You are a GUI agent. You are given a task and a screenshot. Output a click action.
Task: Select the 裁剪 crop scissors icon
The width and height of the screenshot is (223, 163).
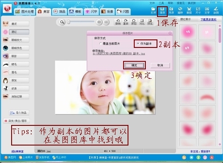(x=189, y=11)
